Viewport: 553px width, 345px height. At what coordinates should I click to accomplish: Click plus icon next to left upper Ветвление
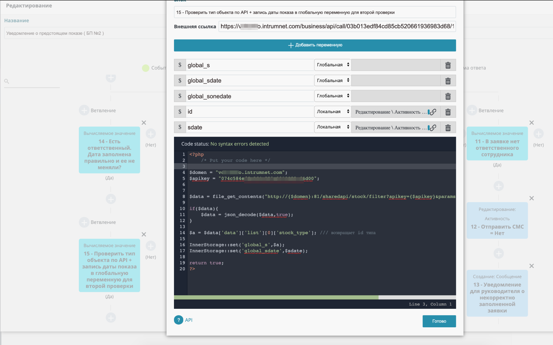click(84, 110)
